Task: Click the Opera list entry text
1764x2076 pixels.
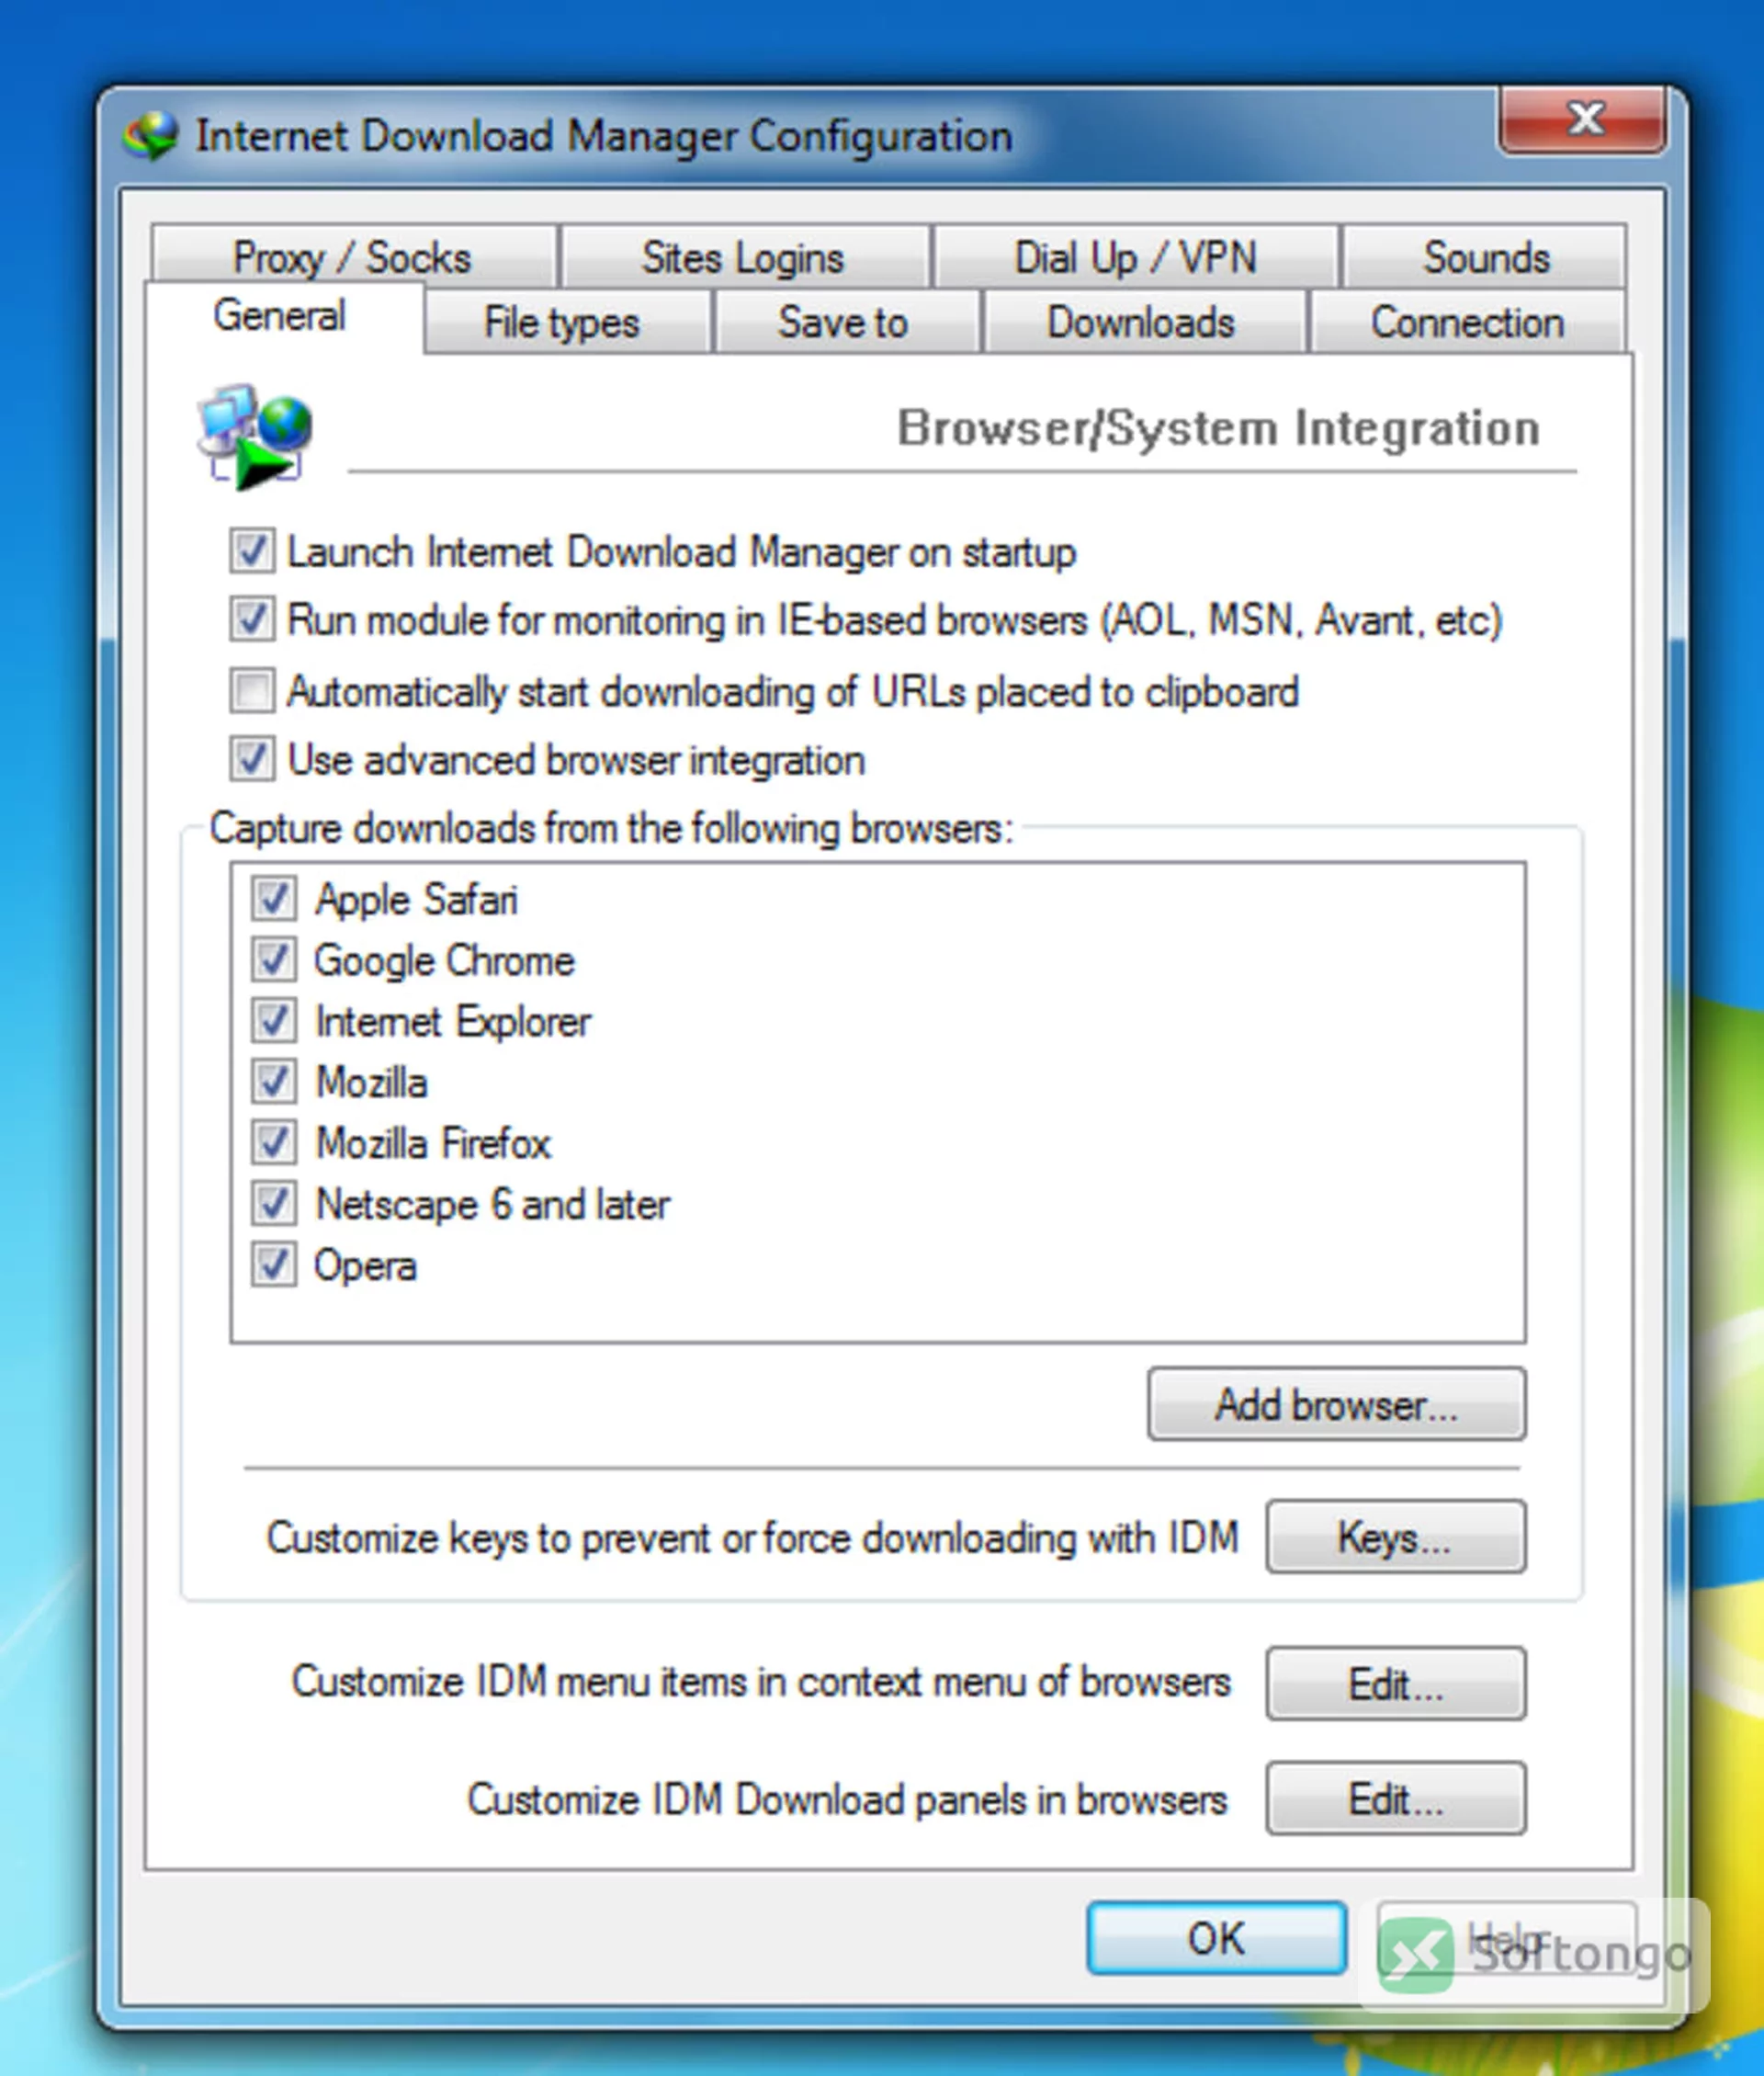Action: [x=365, y=1266]
